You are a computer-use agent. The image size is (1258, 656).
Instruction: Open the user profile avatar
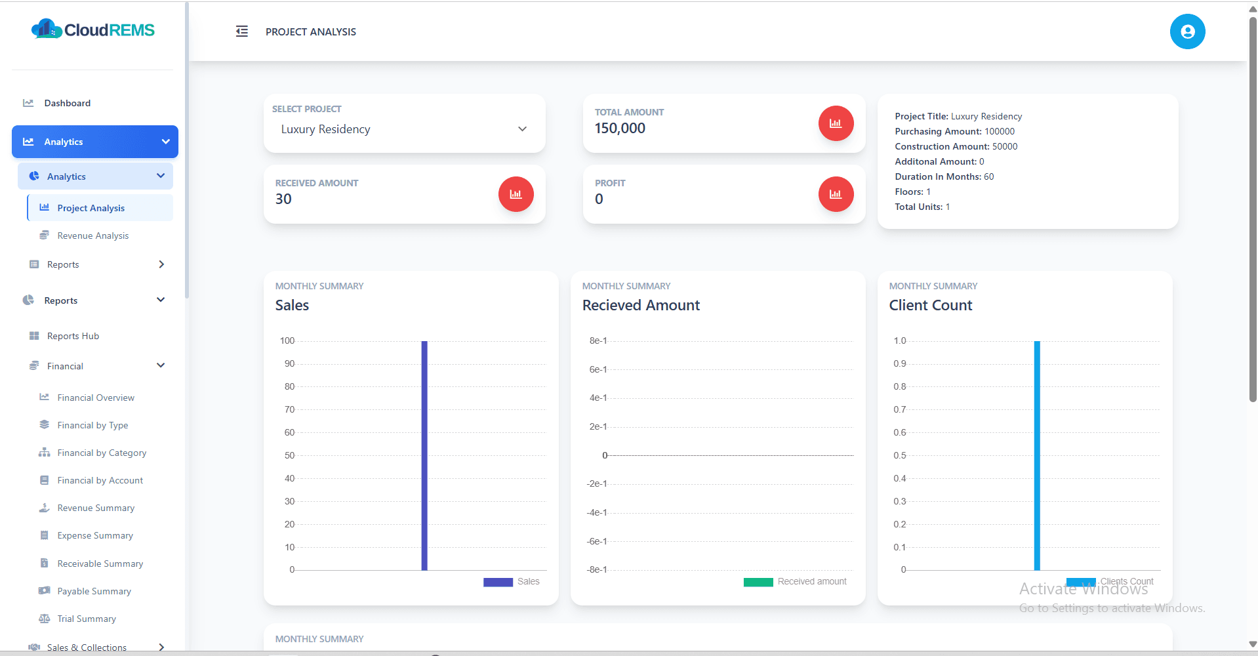tap(1187, 31)
